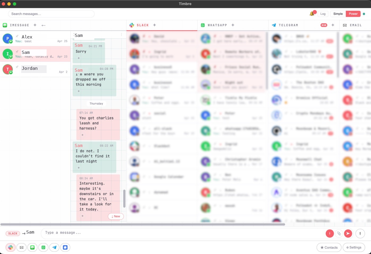Open the Log panel
This screenshot has height=254, width=371.
(323, 14)
